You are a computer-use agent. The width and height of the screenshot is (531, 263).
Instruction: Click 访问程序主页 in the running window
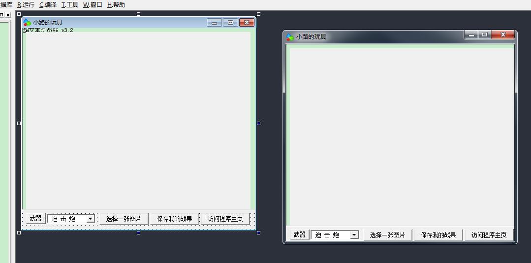point(489,235)
